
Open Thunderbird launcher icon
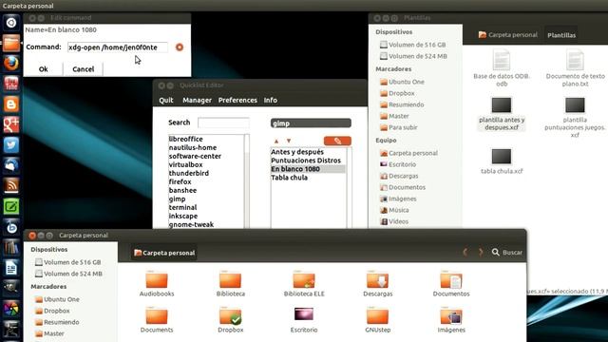pyautogui.click(x=11, y=165)
